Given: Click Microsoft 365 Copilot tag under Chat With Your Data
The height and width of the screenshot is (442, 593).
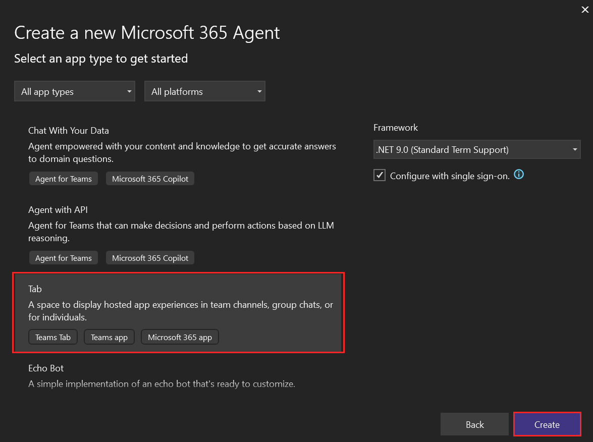Looking at the screenshot, I should click(x=150, y=179).
